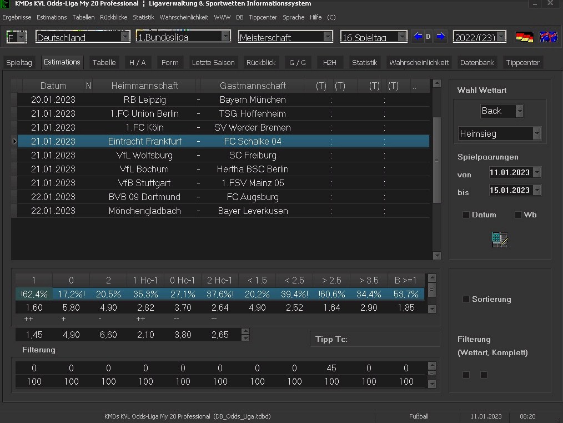Switch to the G / G tab

[298, 63]
